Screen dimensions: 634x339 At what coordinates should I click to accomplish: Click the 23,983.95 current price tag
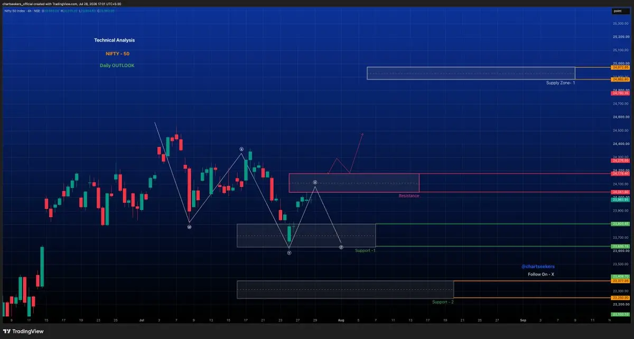click(620, 200)
